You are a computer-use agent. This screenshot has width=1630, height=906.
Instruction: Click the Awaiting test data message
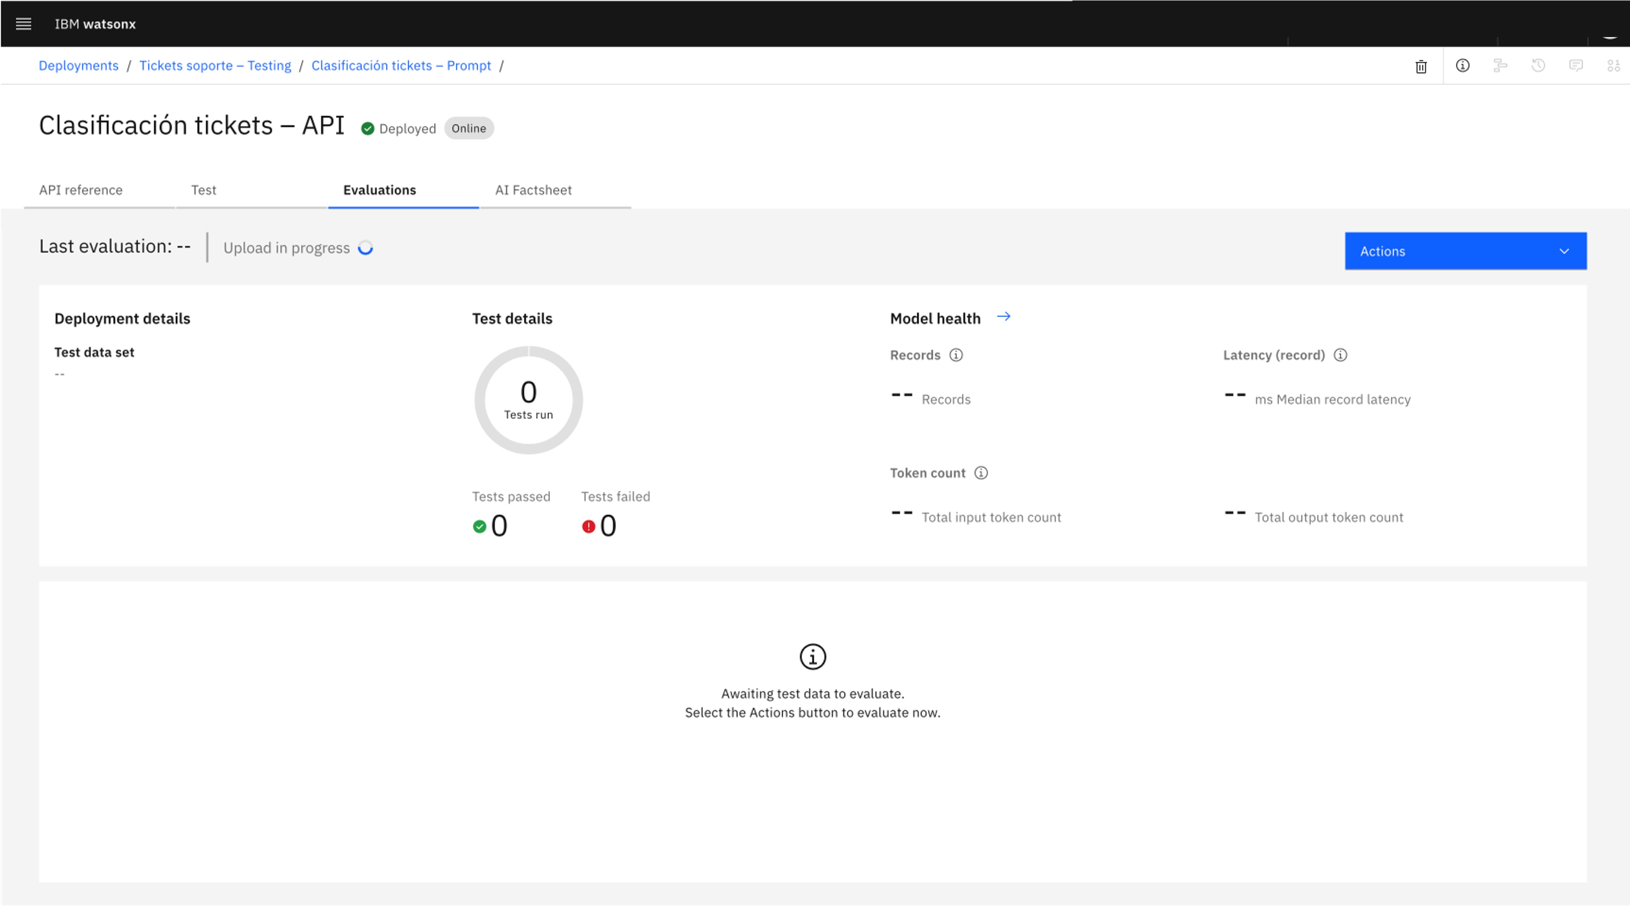(812, 703)
